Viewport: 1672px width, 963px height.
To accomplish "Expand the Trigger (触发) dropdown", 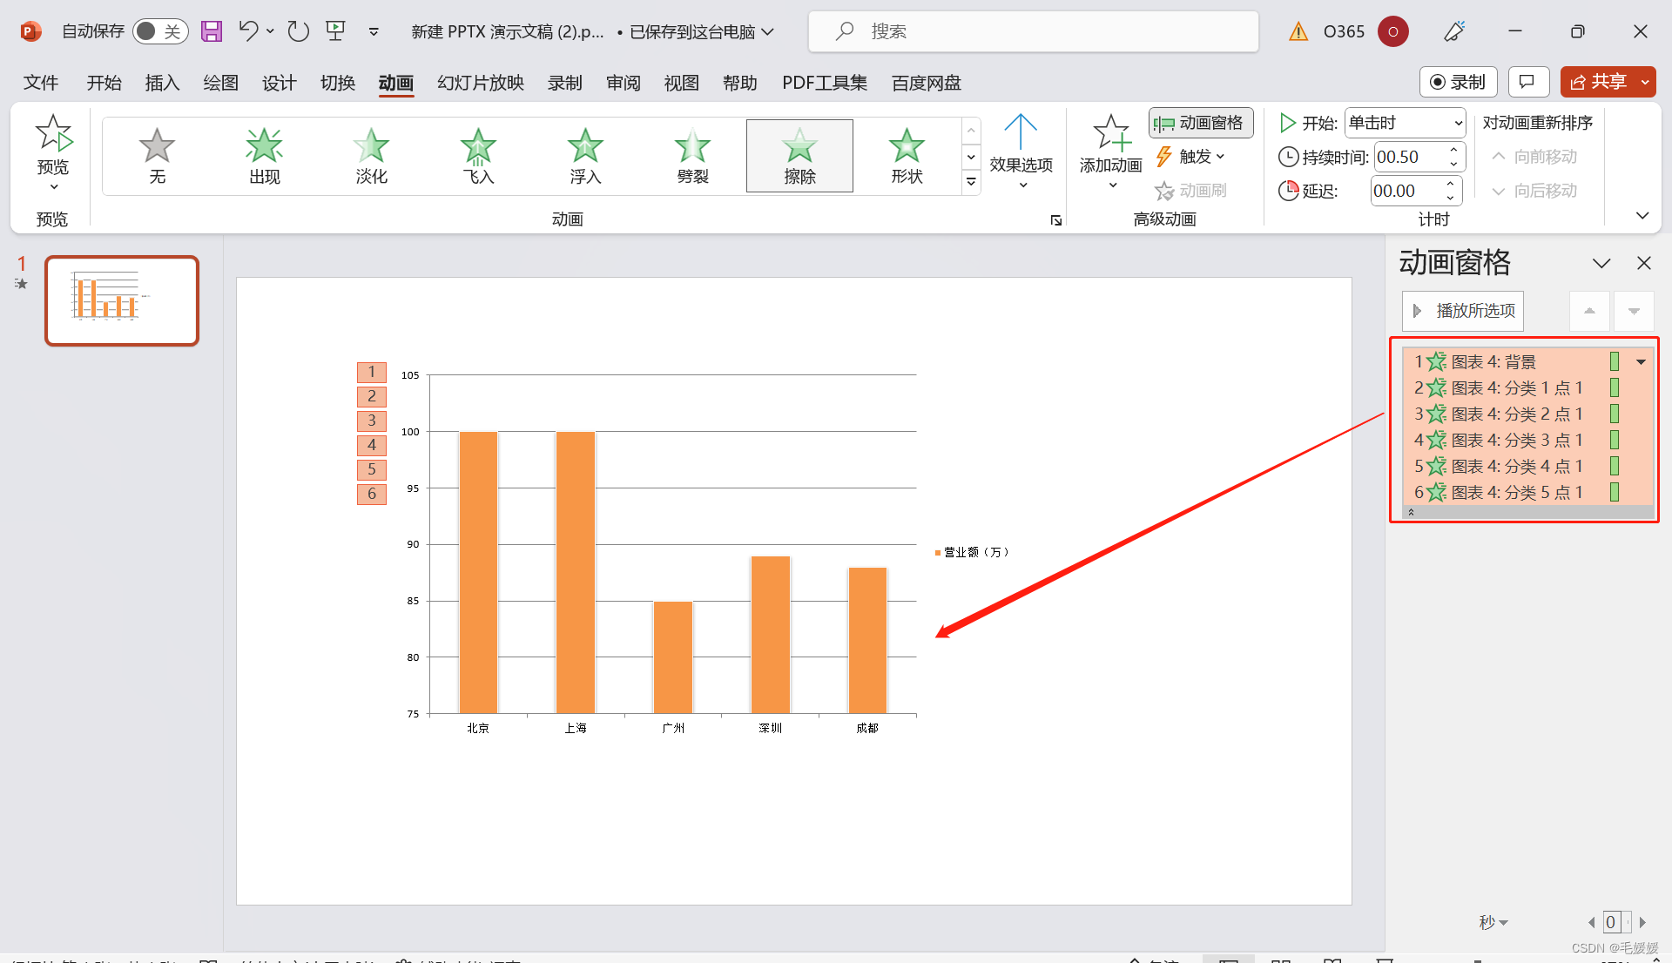I will tap(1192, 157).
